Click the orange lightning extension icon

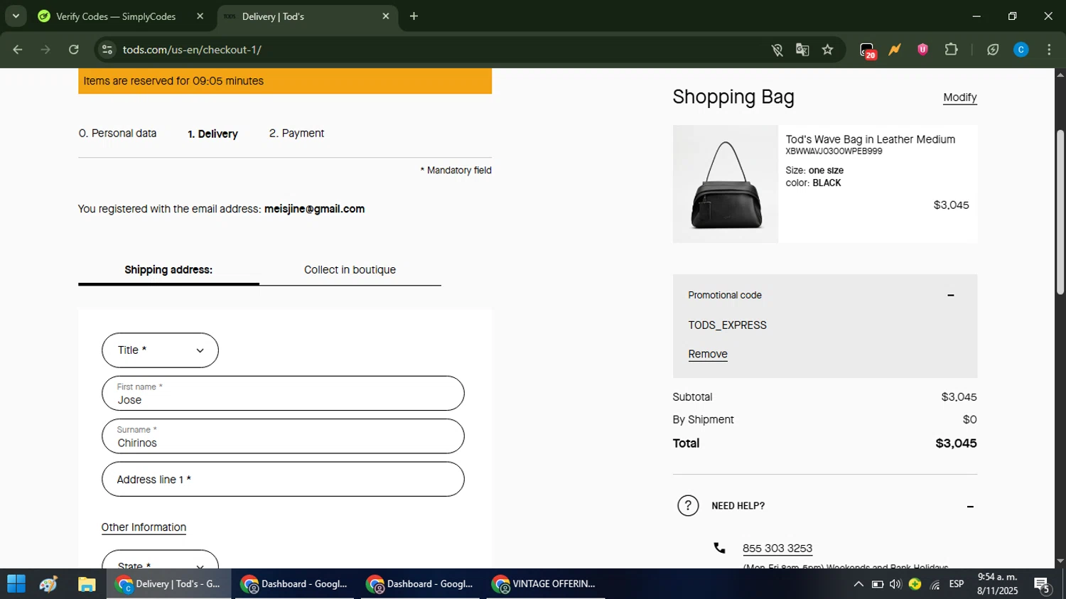tap(895, 50)
